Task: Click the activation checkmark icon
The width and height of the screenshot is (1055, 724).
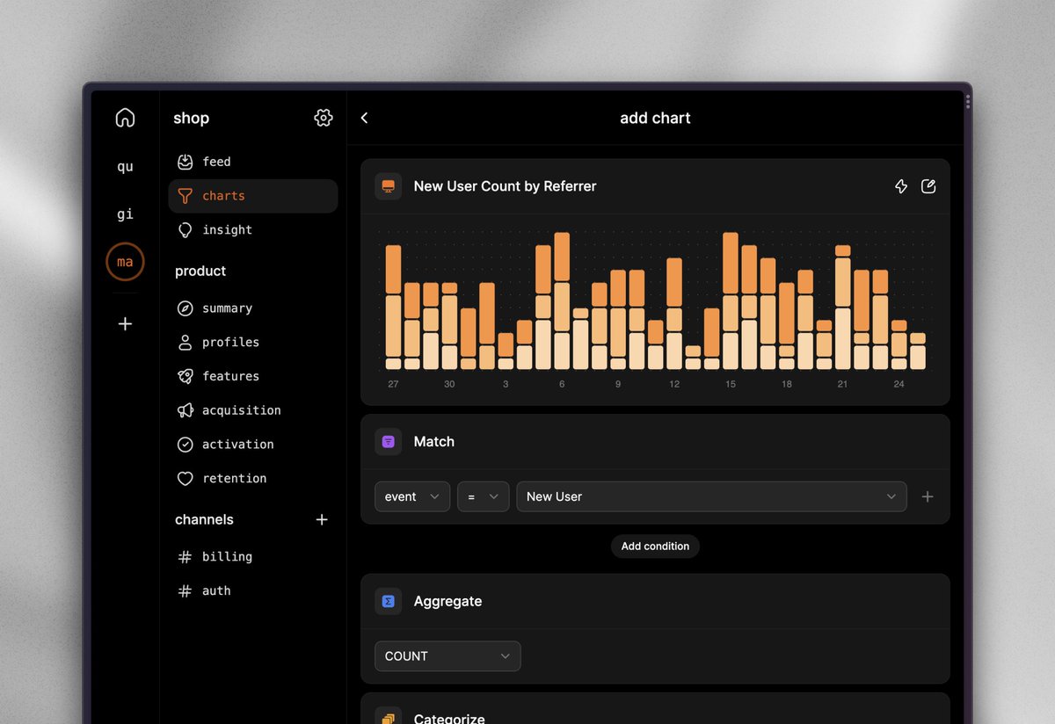Action: pos(185,445)
